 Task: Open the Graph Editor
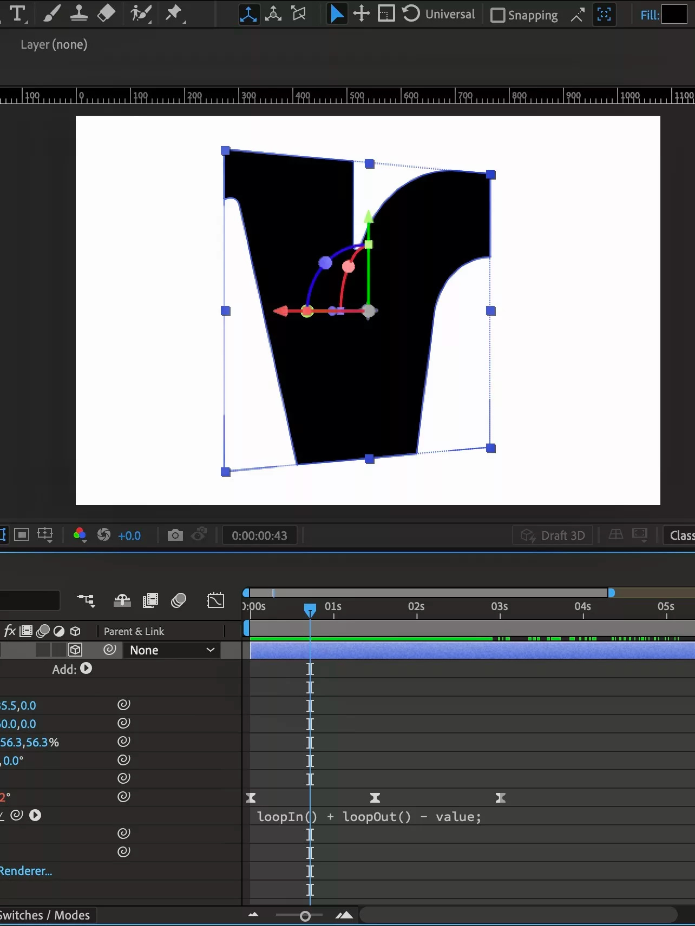[215, 600]
